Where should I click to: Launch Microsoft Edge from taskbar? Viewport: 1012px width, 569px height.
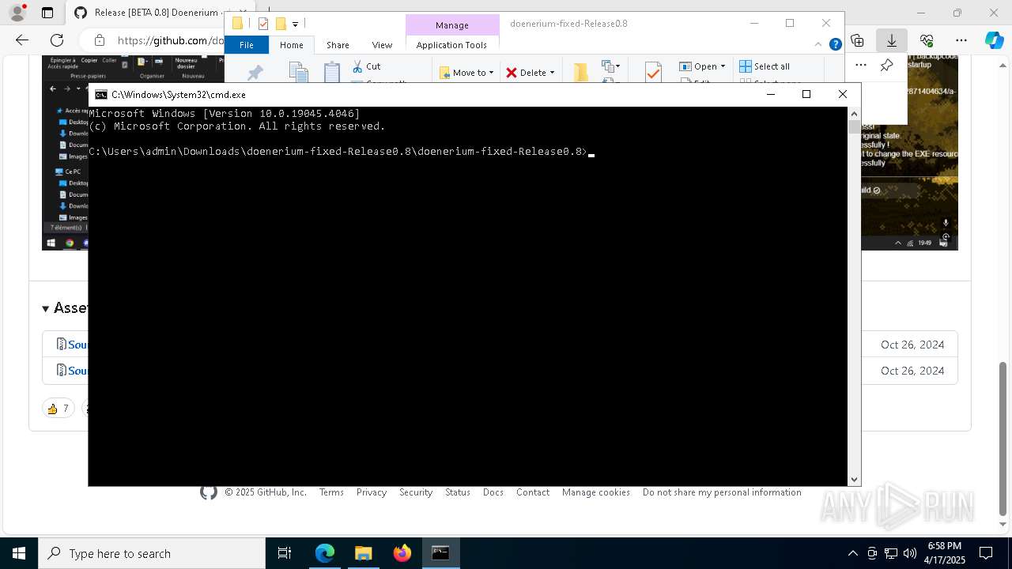[325, 553]
